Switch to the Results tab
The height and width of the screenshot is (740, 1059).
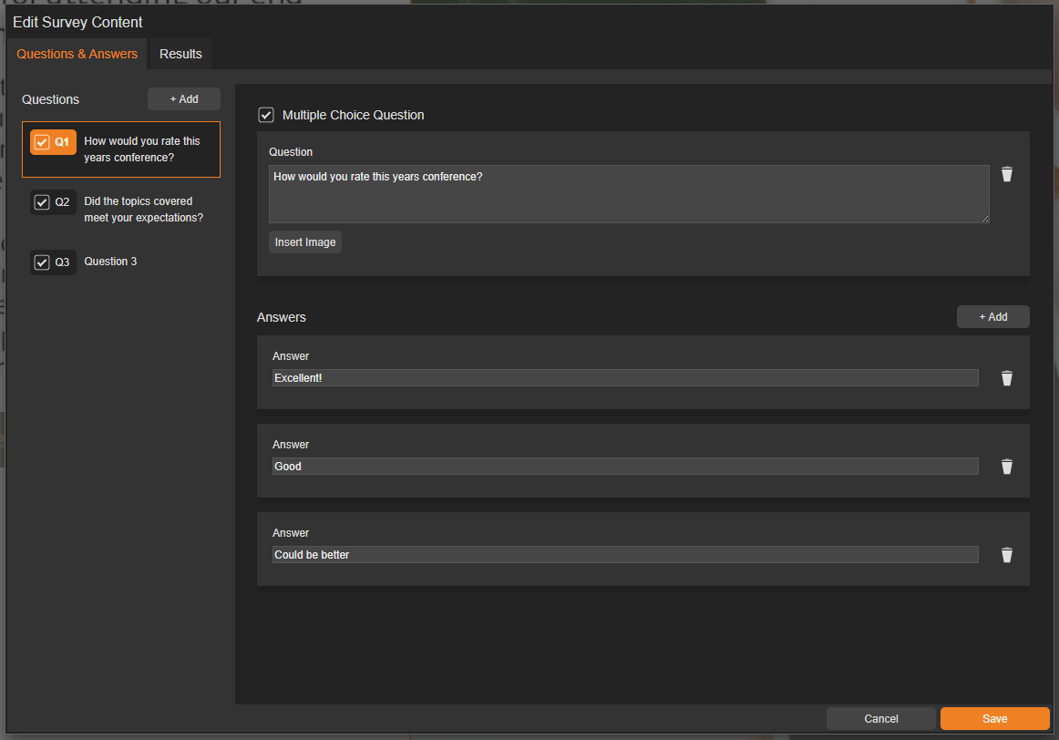[x=180, y=54]
